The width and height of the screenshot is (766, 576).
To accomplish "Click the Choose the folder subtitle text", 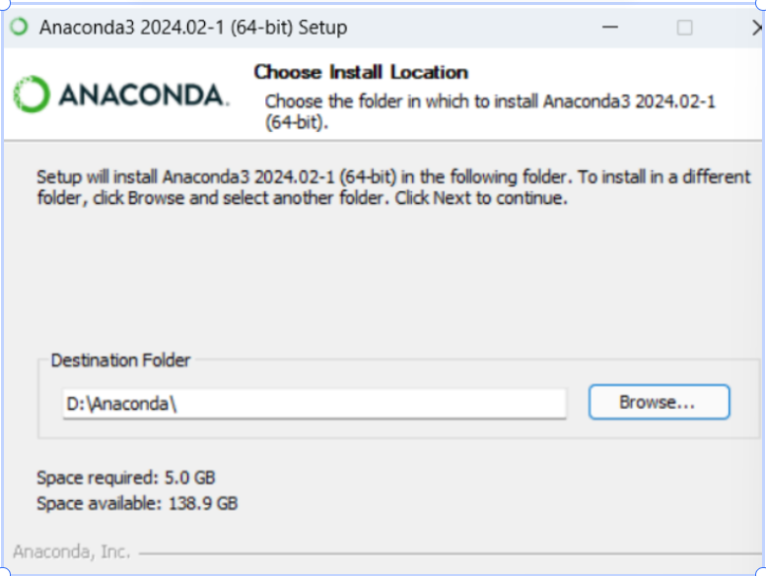I will tap(490, 111).
